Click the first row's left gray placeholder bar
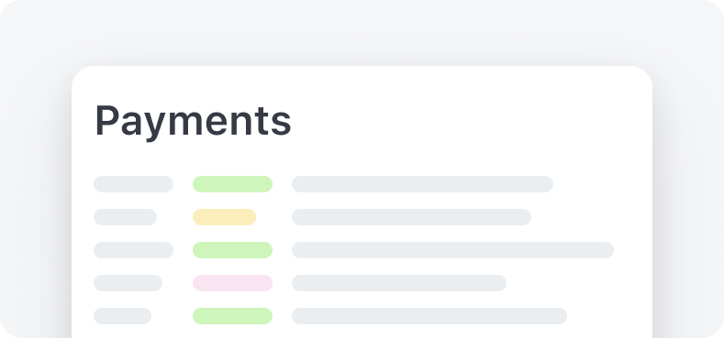This screenshot has height=338, width=724. [133, 184]
